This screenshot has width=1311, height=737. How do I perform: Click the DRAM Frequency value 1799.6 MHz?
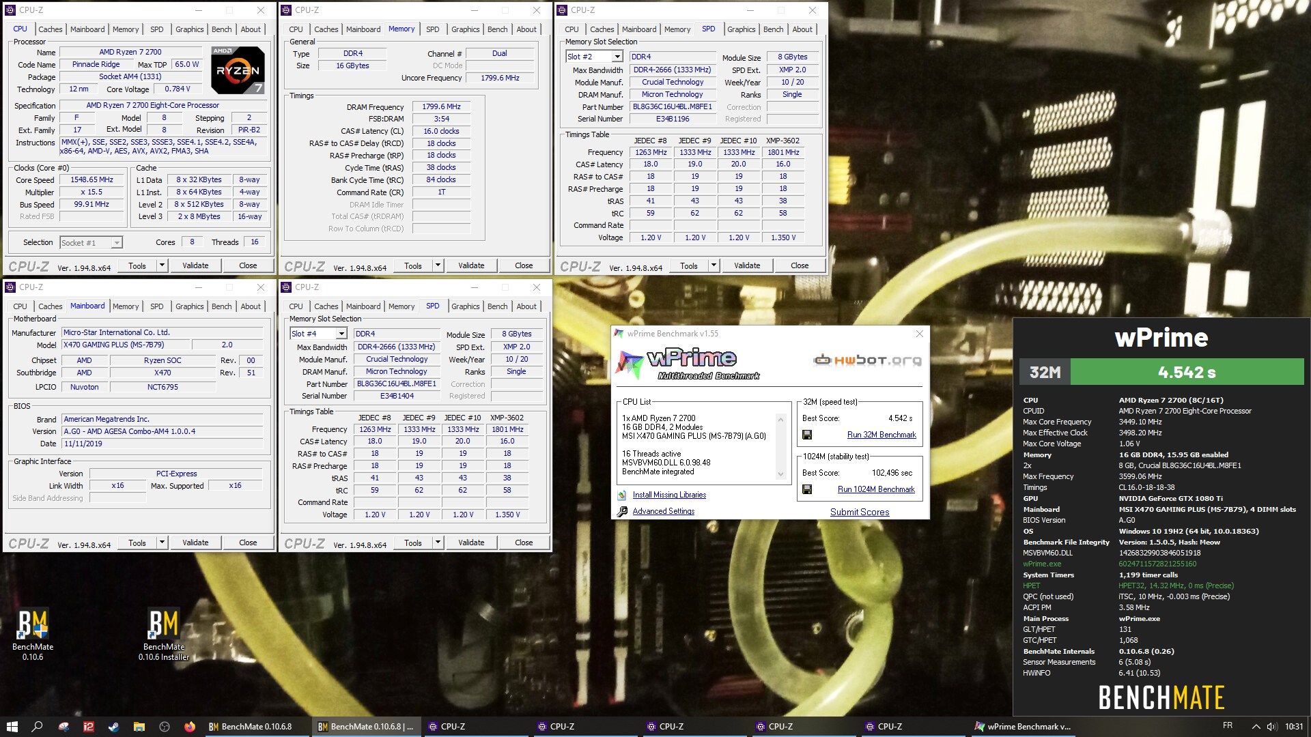click(x=441, y=106)
